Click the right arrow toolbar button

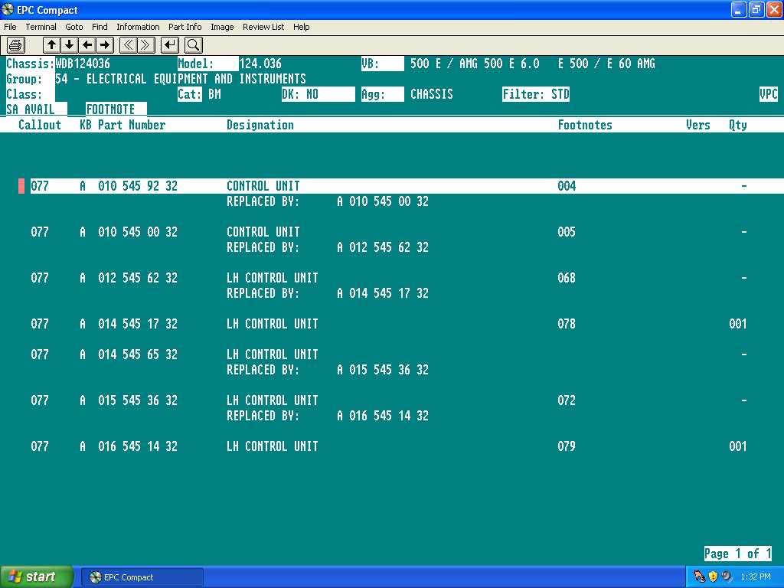pyautogui.click(x=105, y=44)
